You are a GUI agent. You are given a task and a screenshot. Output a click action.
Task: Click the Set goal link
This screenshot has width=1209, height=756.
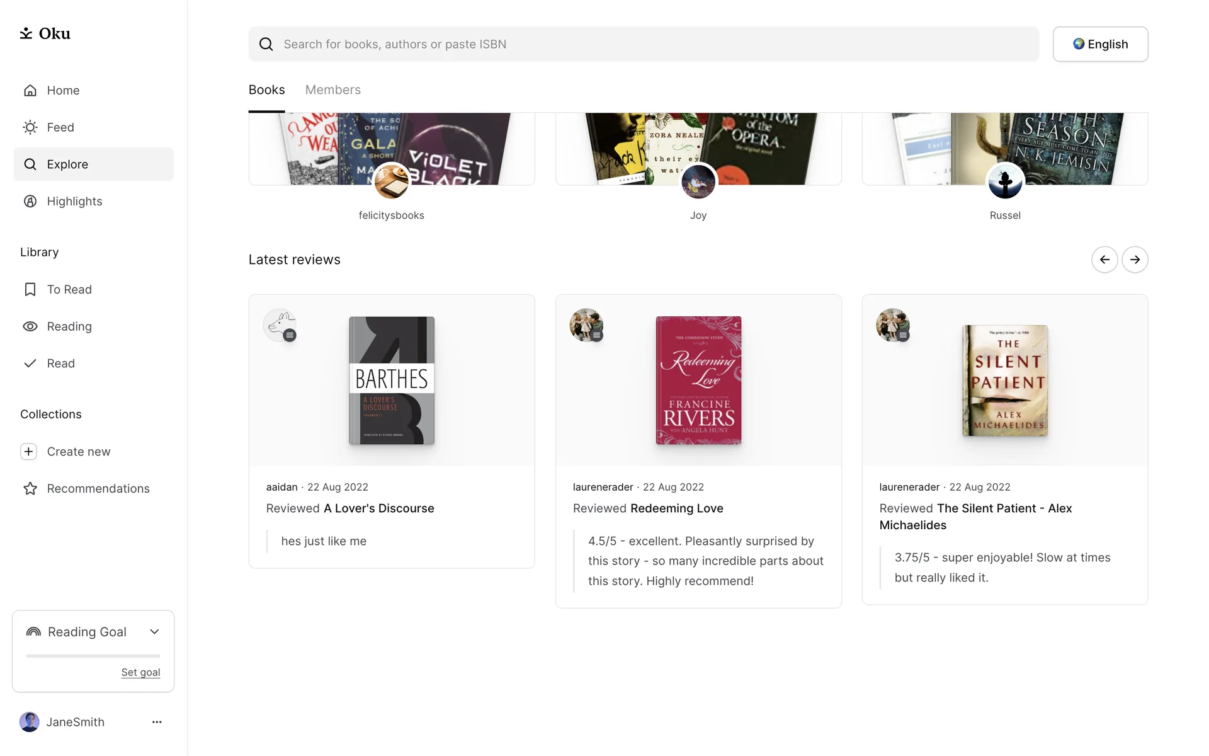pyautogui.click(x=140, y=672)
